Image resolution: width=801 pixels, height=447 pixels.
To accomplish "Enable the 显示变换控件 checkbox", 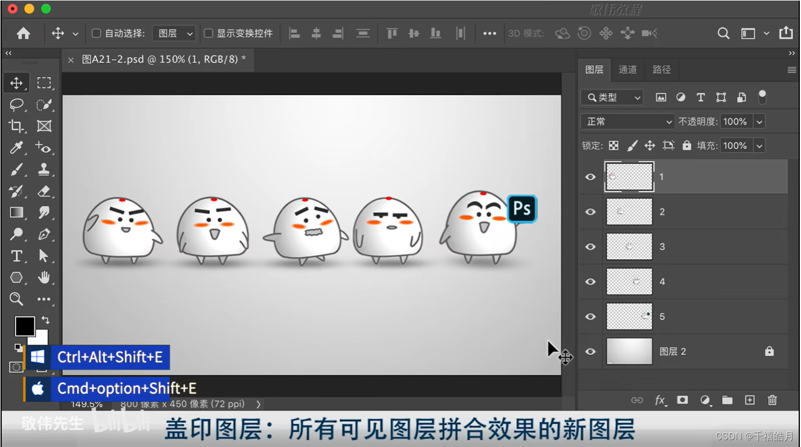I will point(209,33).
